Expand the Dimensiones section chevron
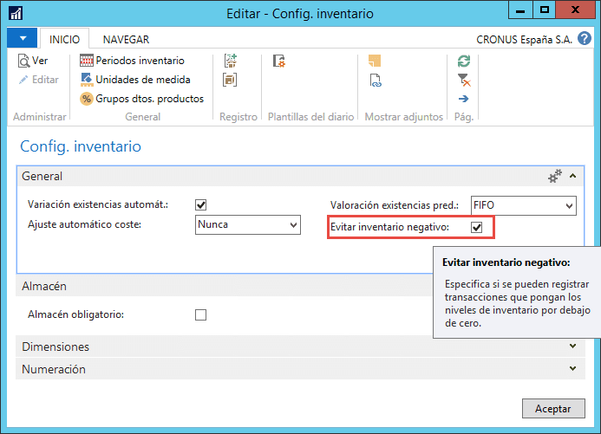 click(573, 346)
